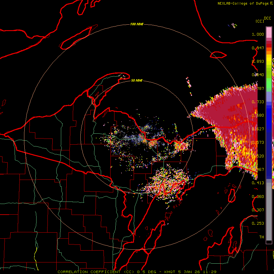The image size is (274, 274).
Task: Pick the yellow swatch in the color legend
Action: 269,60
